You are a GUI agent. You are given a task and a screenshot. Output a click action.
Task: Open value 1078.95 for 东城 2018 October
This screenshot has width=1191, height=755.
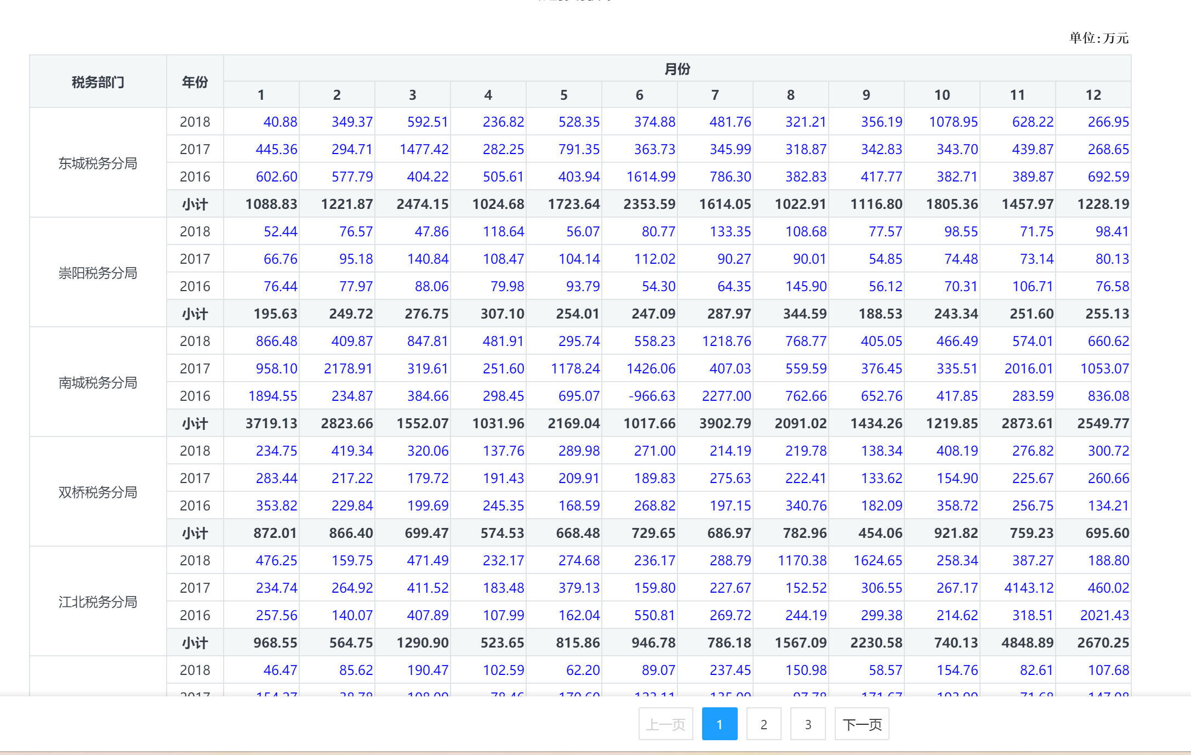click(x=953, y=122)
